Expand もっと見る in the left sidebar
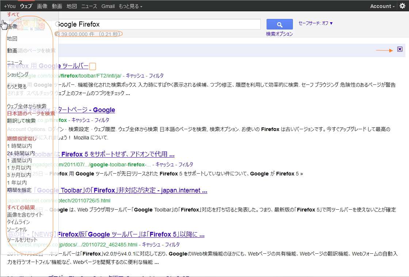This screenshot has width=409, height=277. pos(17,86)
